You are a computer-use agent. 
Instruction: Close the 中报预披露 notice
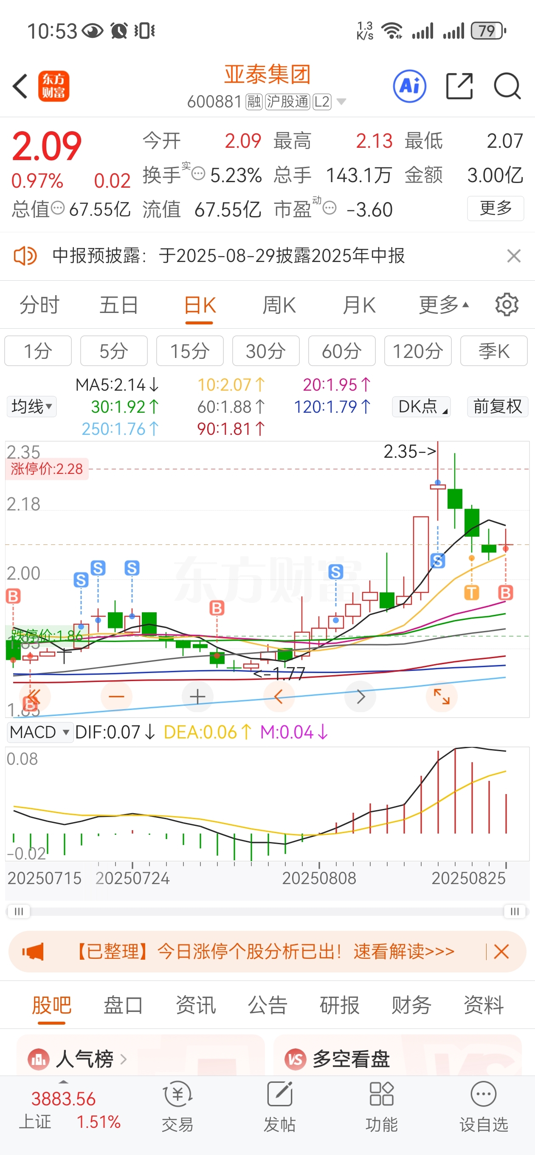tap(514, 256)
